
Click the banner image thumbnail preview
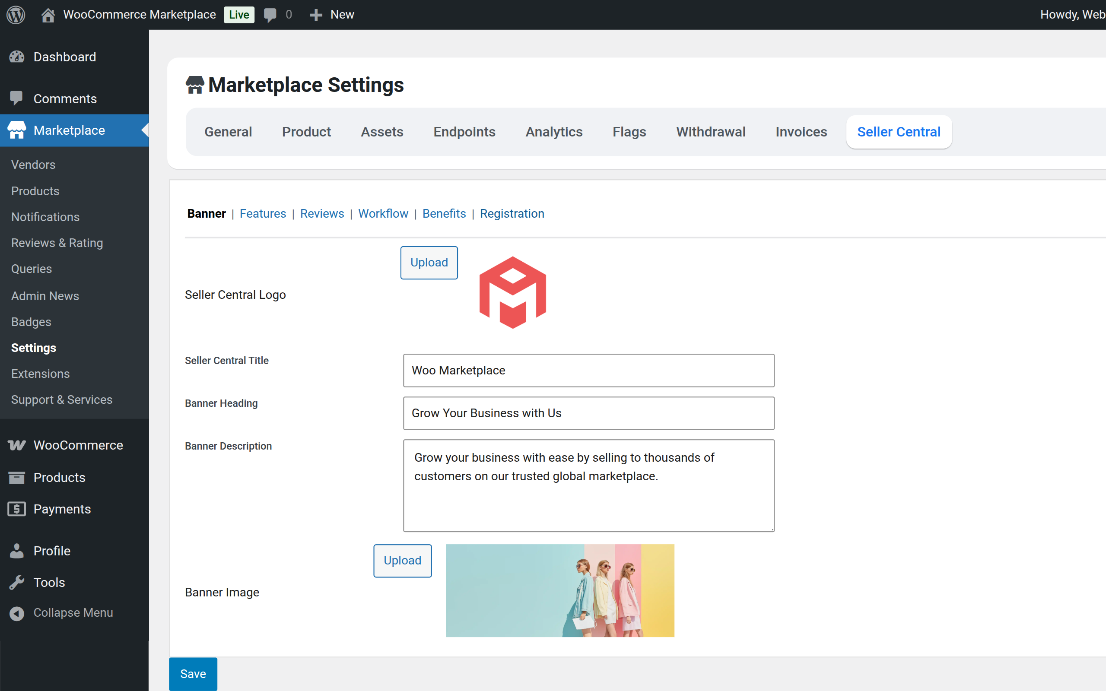coord(559,590)
